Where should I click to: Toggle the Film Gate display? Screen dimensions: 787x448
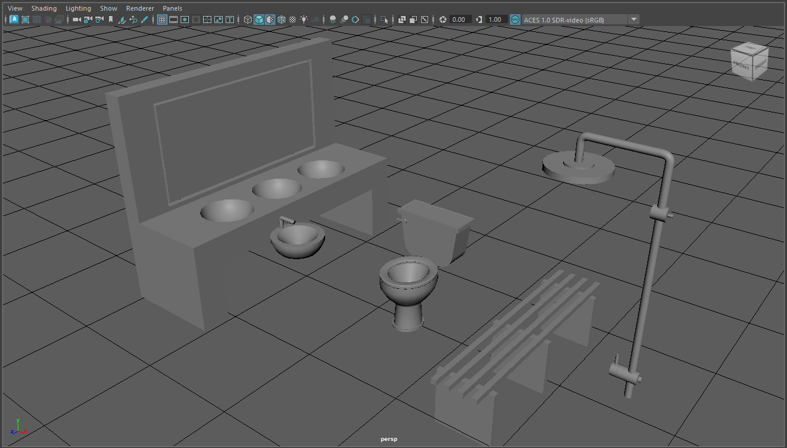[x=173, y=20]
